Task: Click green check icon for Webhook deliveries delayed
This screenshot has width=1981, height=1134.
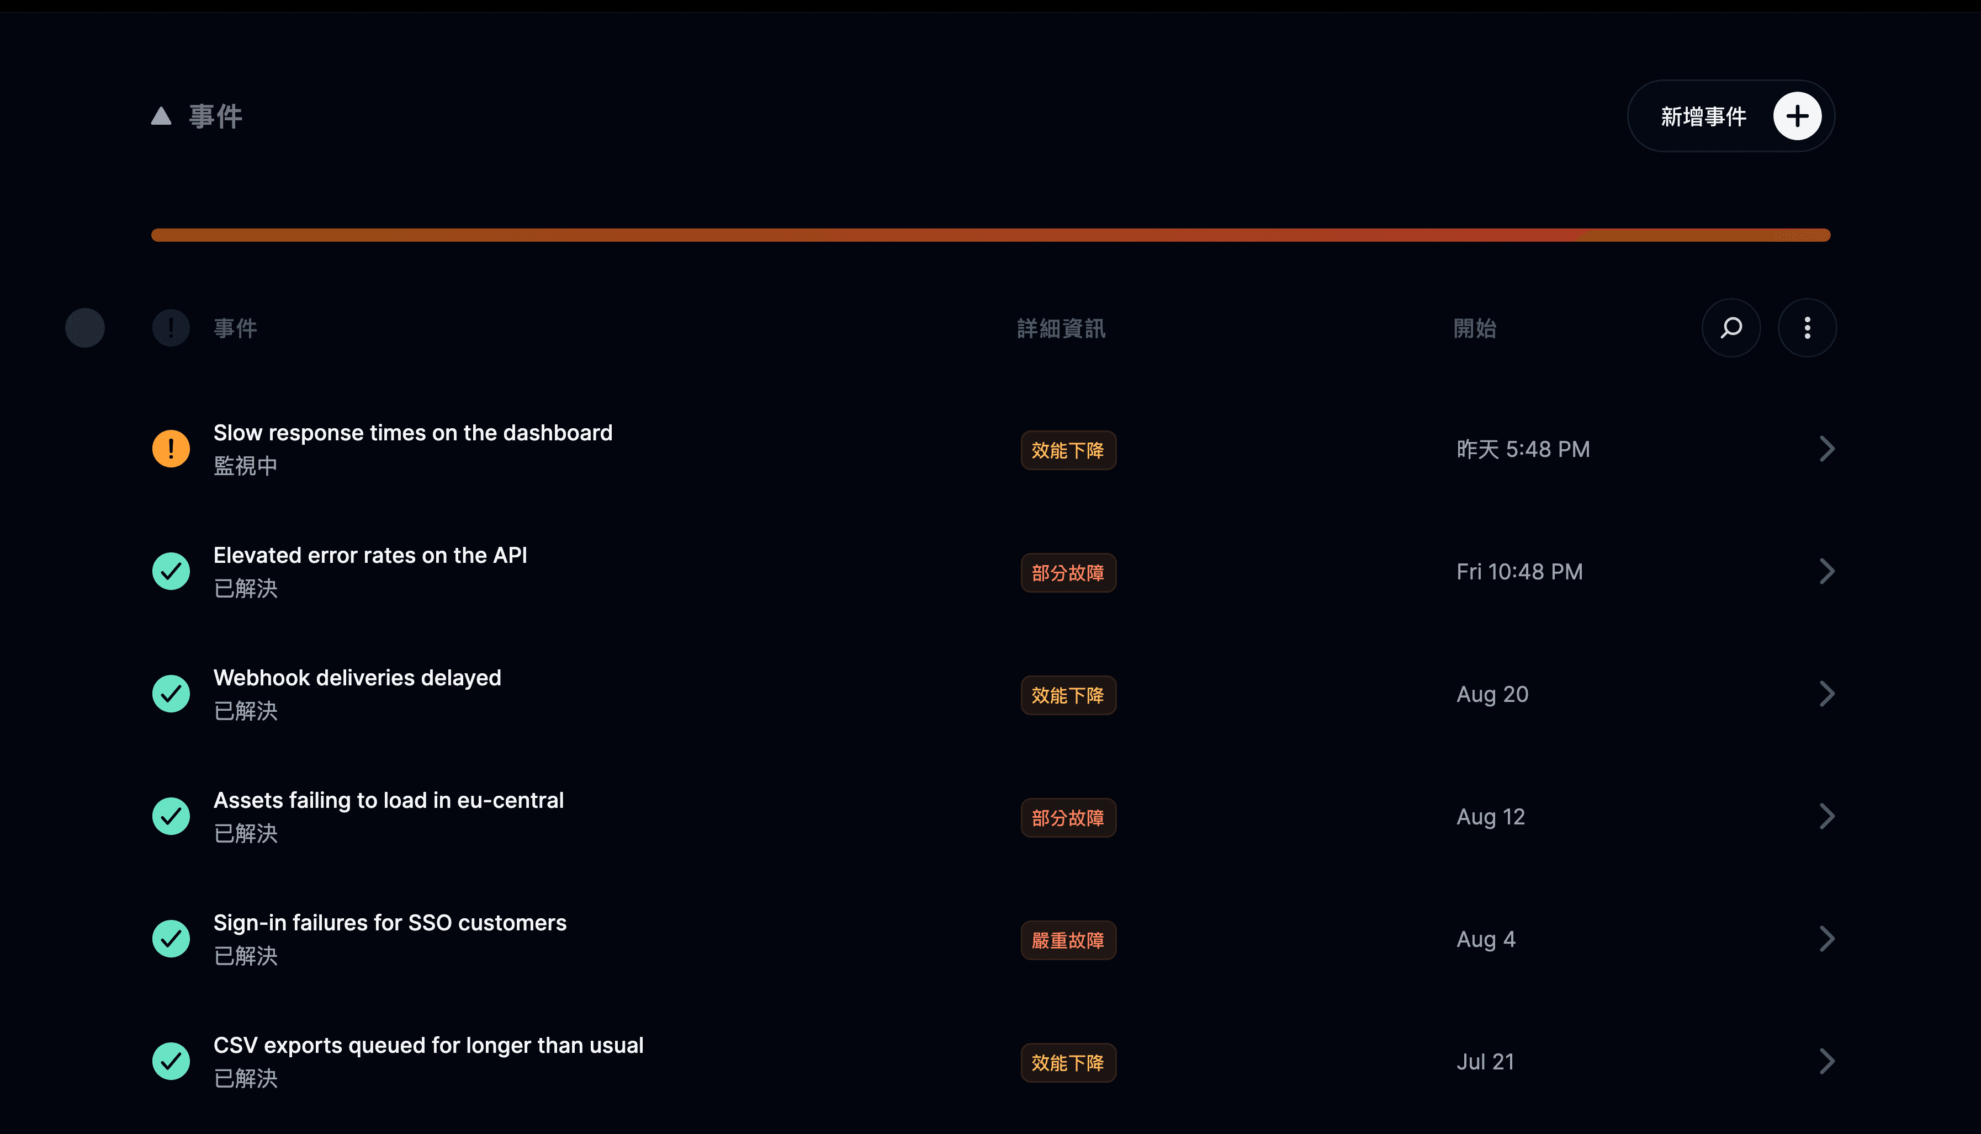Action: click(171, 694)
